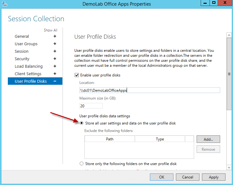The height and width of the screenshot is (185, 233).
Task: Click the Location path input field
Action: (149, 90)
